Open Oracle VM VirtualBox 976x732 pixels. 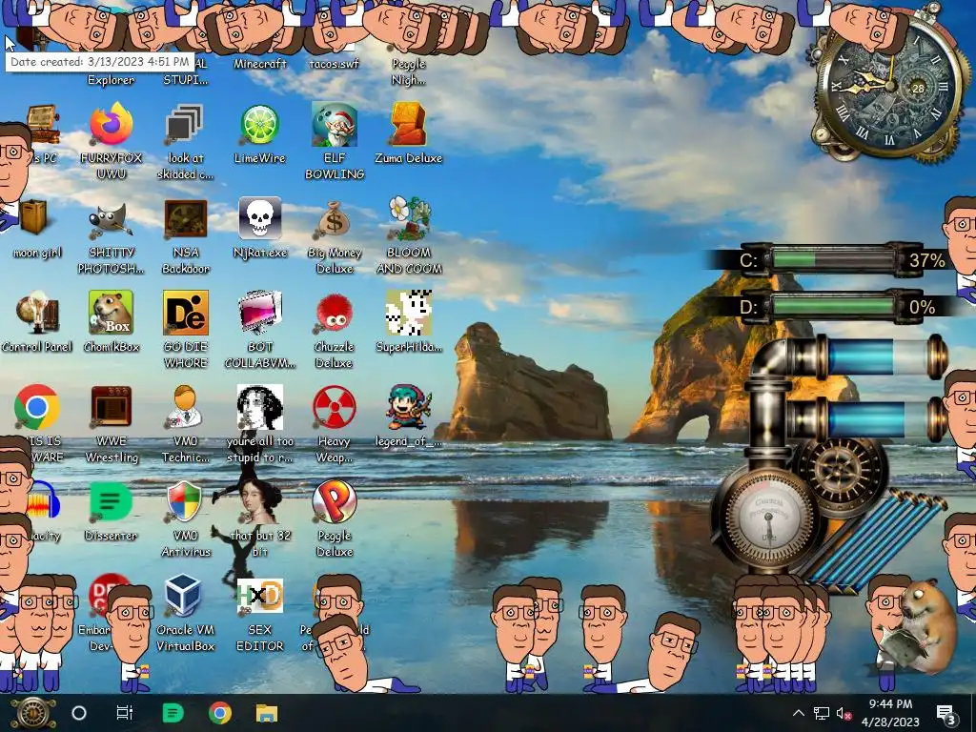(185, 597)
